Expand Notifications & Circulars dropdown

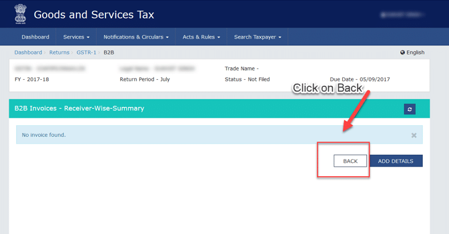tap(136, 37)
